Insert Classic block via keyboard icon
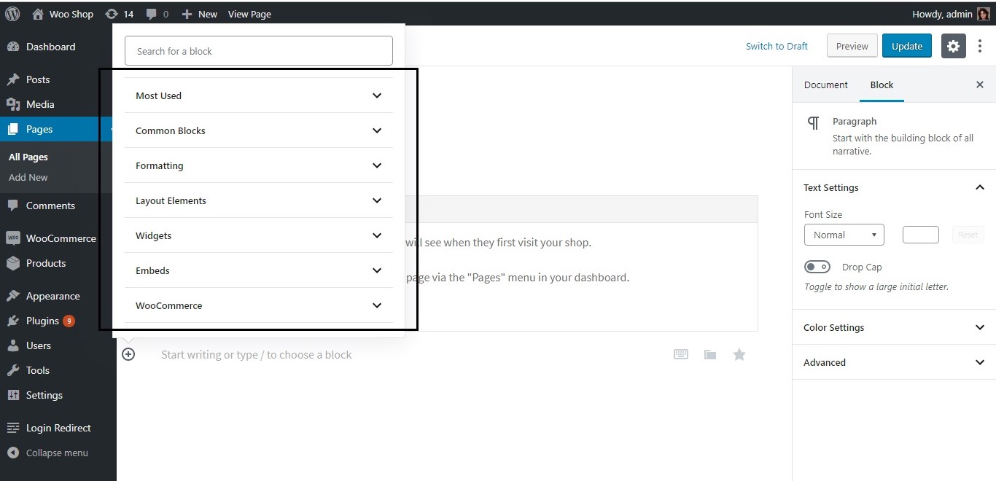The height and width of the screenshot is (481, 996). click(x=681, y=354)
